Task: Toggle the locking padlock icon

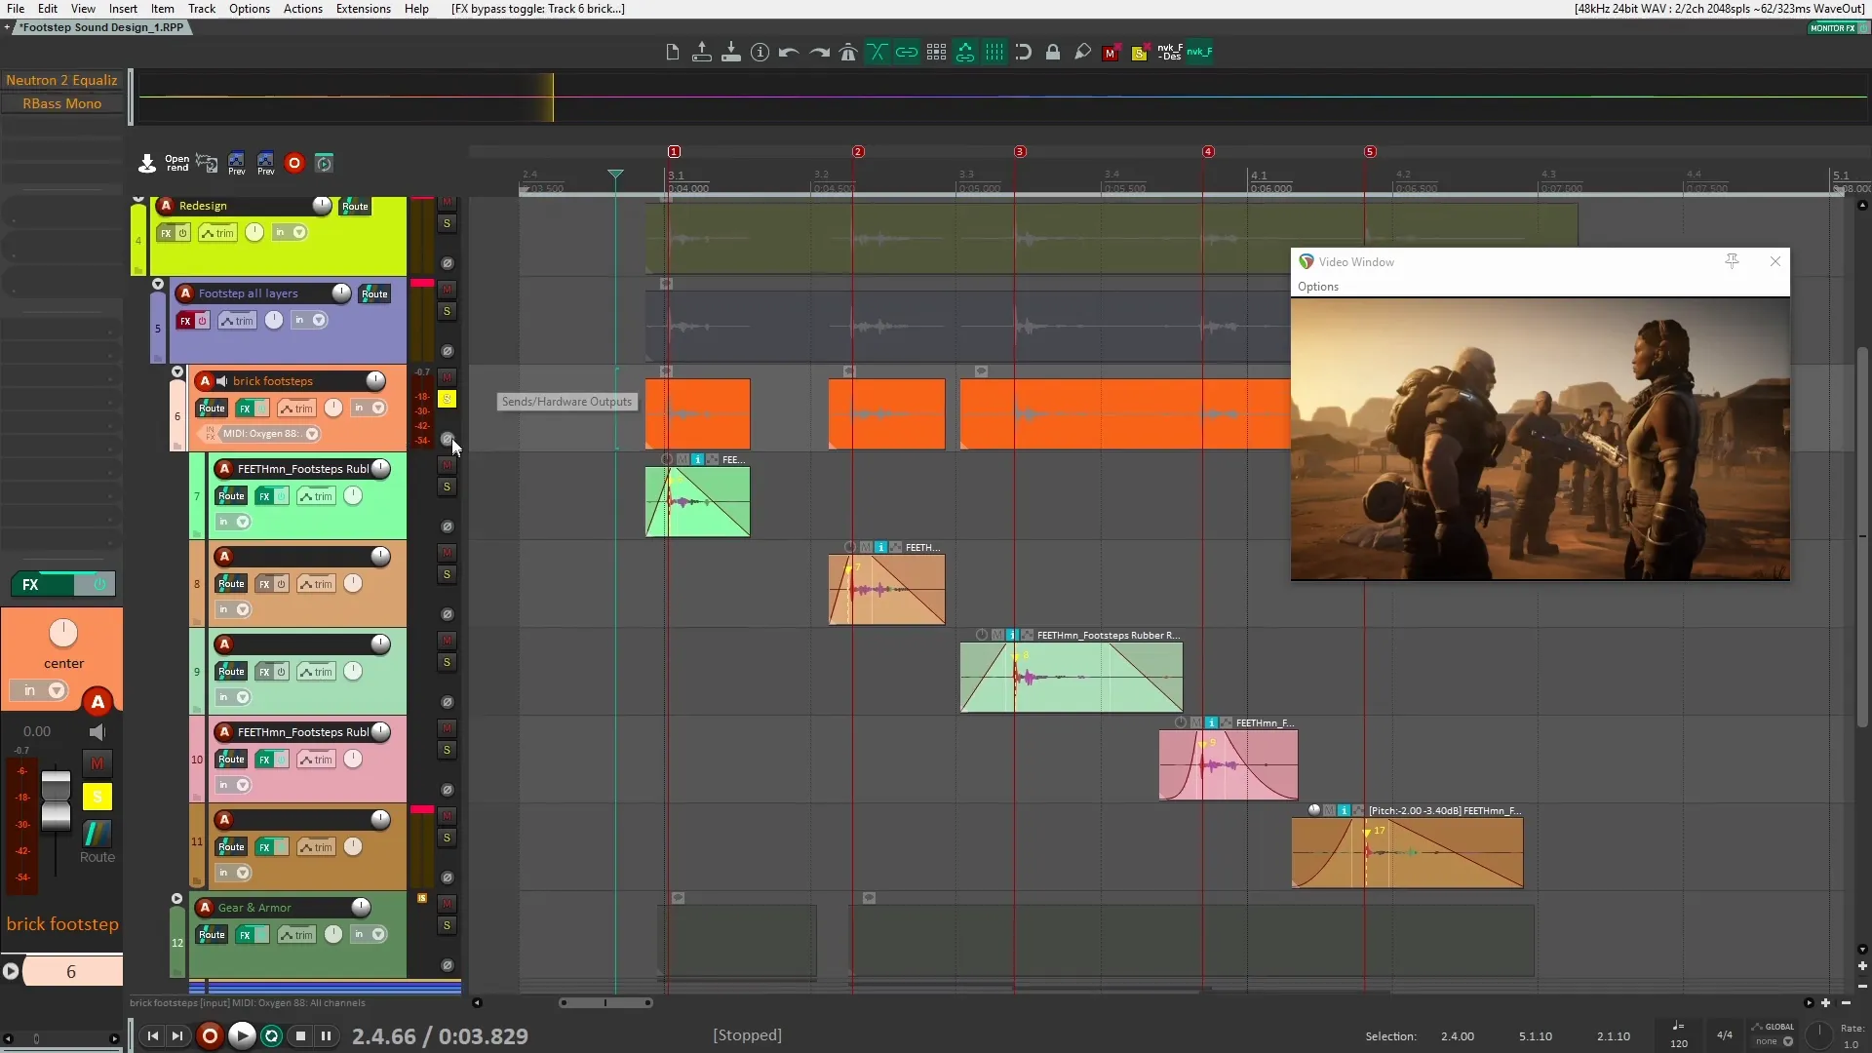Action: tap(1053, 53)
